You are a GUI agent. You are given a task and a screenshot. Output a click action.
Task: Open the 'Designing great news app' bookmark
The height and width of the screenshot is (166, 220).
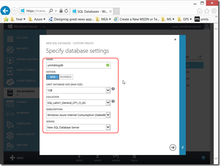(x=71, y=19)
